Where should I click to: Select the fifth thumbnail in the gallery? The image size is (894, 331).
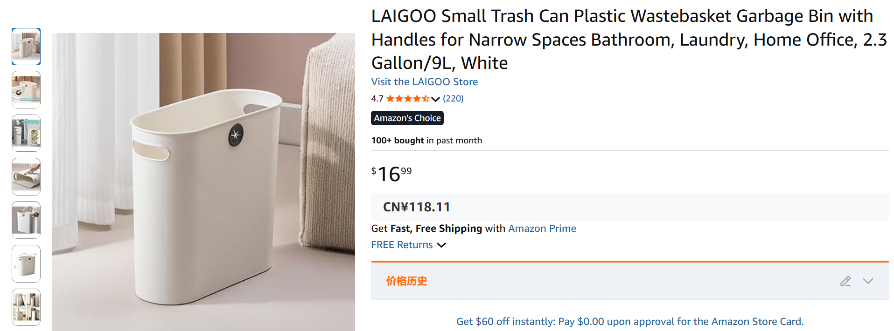pos(26,220)
